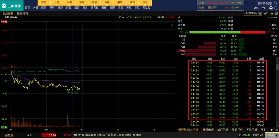The image size is (279, 138).
Task: Select the 報價彙總(含明細) tab
Action: click(189, 130)
